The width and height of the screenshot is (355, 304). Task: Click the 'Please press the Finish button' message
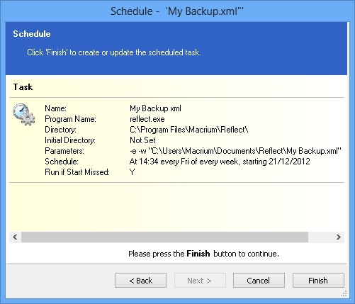pyautogui.click(x=203, y=254)
